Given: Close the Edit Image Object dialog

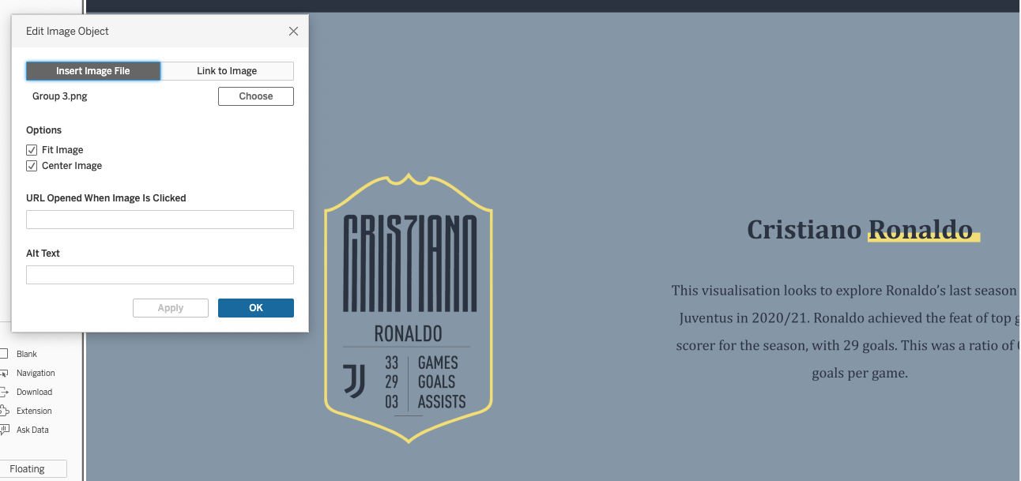Looking at the screenshot, I should (x=293, y=32).
